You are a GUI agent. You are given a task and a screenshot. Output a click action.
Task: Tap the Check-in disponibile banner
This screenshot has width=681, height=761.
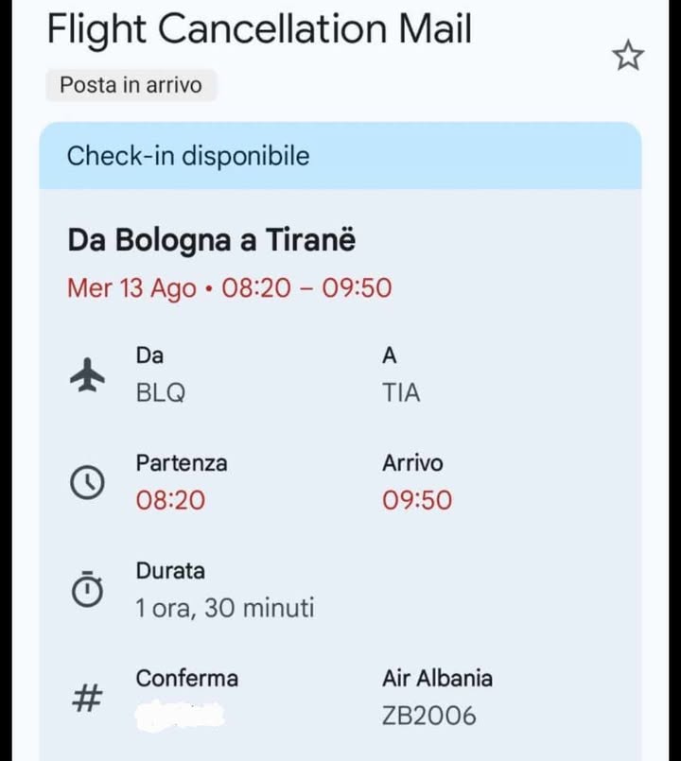click(x=340, y=156)
